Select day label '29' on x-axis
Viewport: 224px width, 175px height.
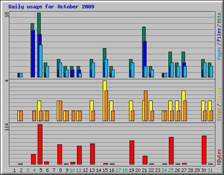[x=197, y=170]
